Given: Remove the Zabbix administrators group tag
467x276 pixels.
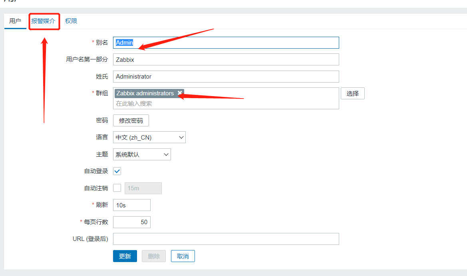Looking at the screenshot, I should point(180,93).
